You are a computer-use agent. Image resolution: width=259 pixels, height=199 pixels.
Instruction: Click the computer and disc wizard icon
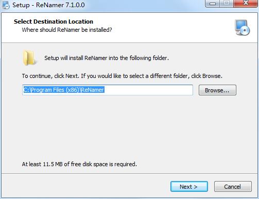[243, 28]
